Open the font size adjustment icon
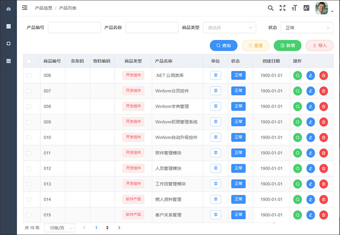The height and width of the screenshot is (235, 340). coord(294,8)
